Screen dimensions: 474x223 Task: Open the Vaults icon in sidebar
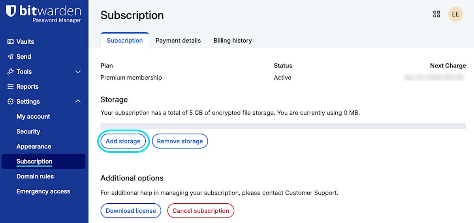tap(11, 42)
